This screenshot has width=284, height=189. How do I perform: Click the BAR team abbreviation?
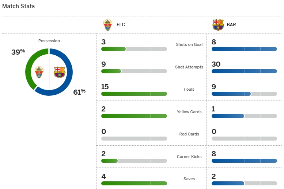231,25
